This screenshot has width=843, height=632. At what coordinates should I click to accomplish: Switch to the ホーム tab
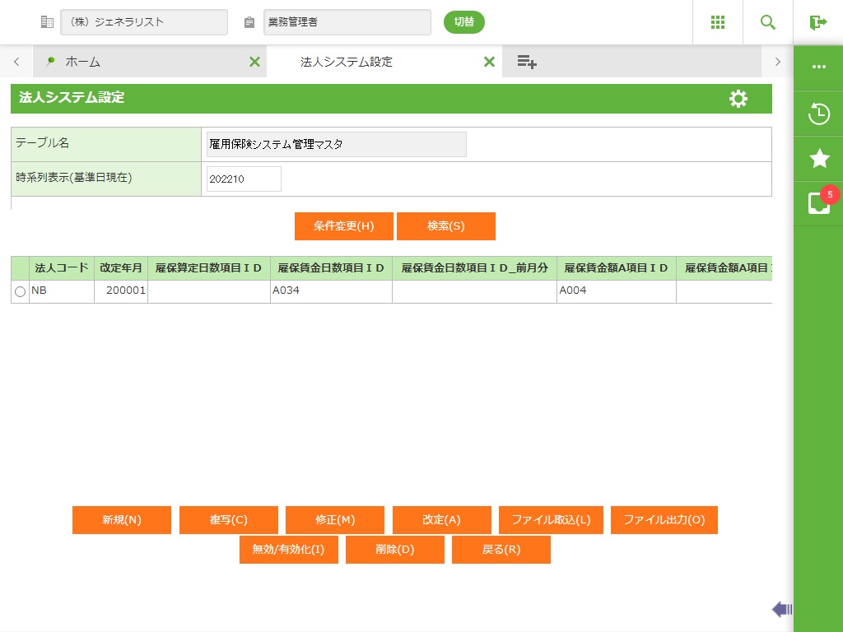82,62
